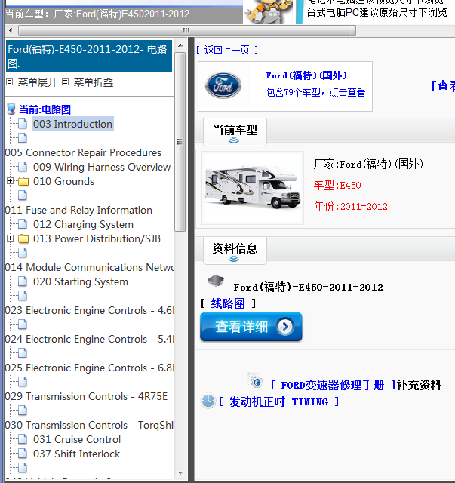
Task: Click the icon before 菜单折叠
Action: 66,82
